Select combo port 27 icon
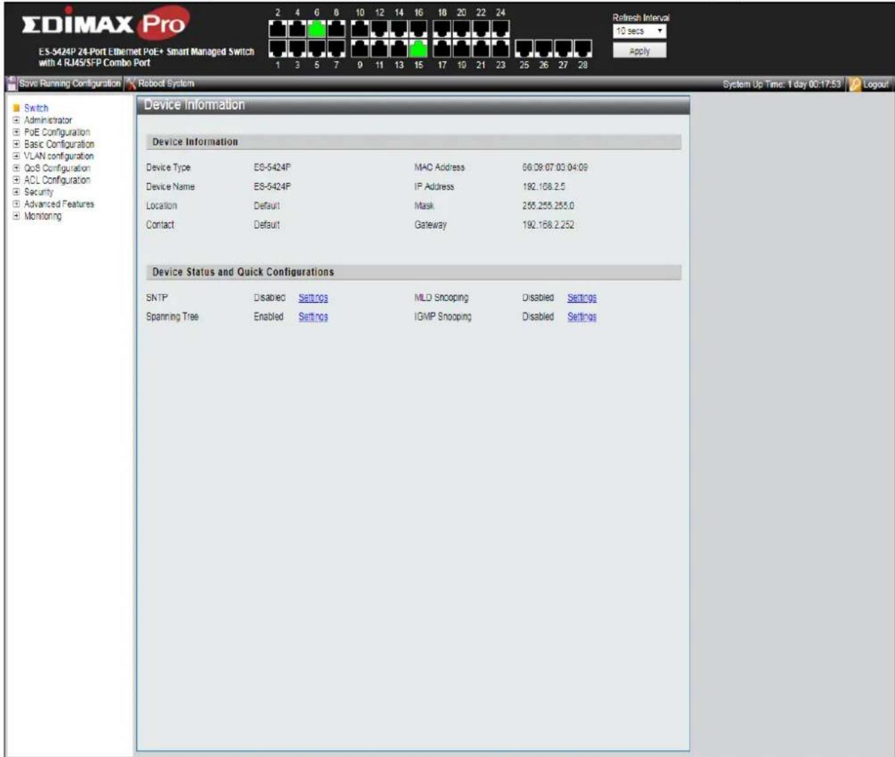895x757 pixels. 563,48
